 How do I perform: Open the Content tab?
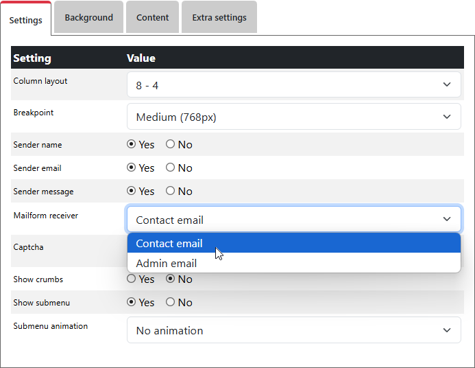(x=152, y=18)
